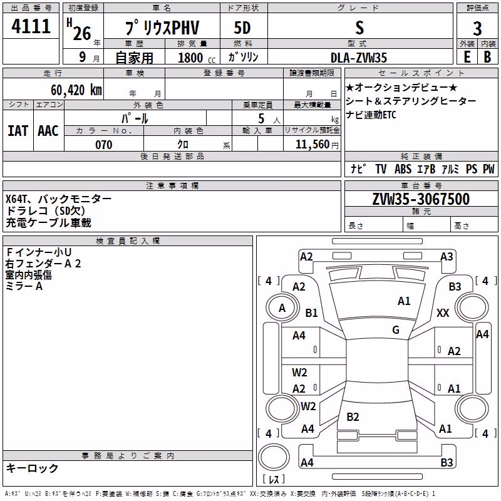Viewport: 501px width, 501px height.
Task: Click the front-left wheel marked A
Action: pos(282,308)
